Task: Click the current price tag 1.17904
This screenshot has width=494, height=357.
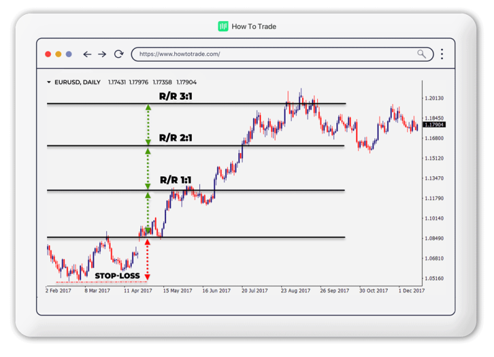Action: [x=435, y=125]
